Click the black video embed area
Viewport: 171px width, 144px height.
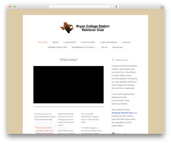point(68,85)
